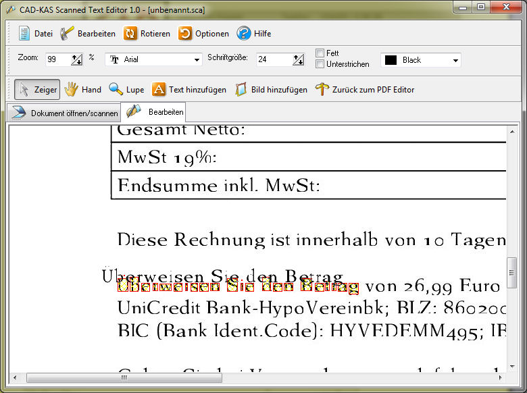Click the highlighted yellow text selection
The image size is (527, 393).
tap(238, 287)
